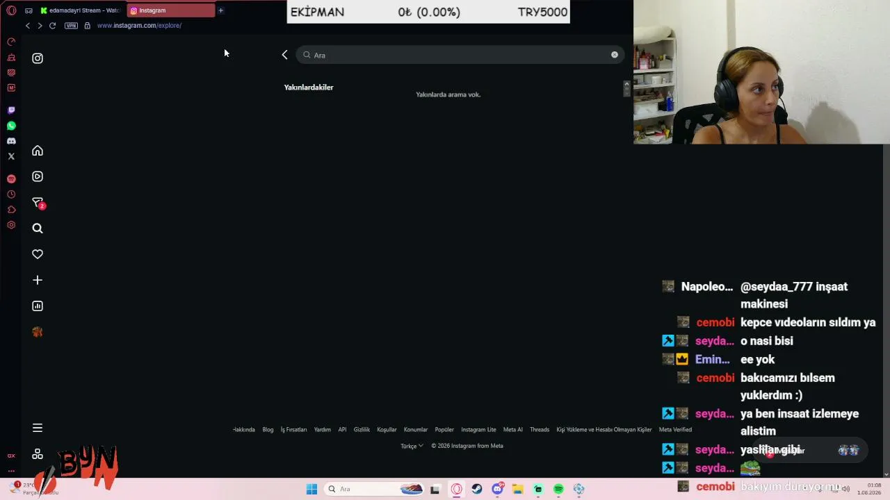Open the Konumlar footer link
This screenshot has height=500, width=890.
tap(416, 430)
